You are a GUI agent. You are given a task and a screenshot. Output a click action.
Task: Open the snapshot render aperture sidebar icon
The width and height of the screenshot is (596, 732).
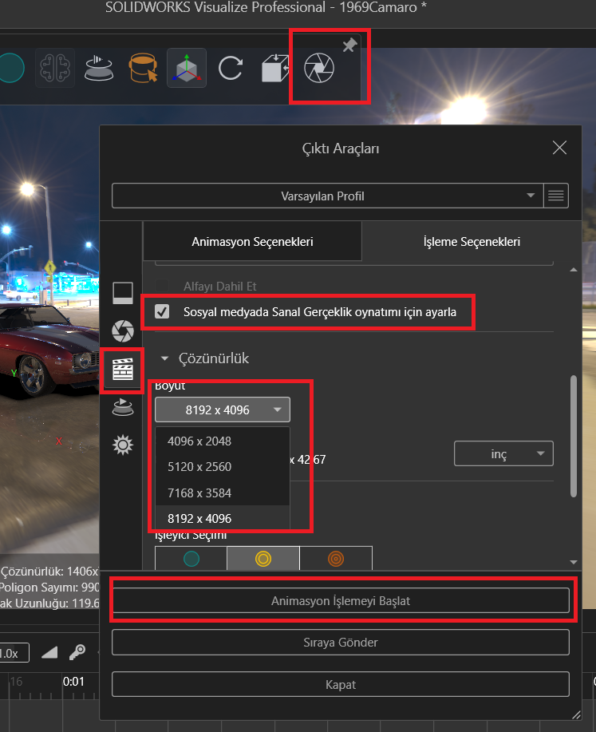122,330
